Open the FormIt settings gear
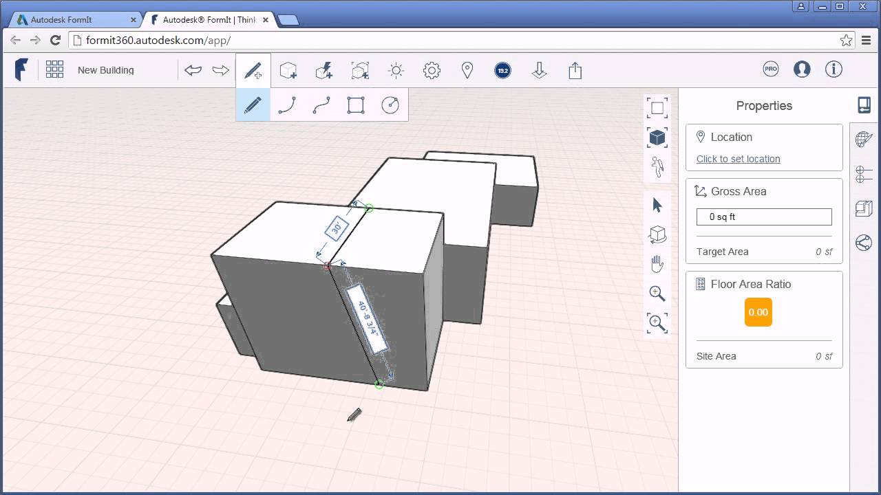Image resolution: width=881 pixels, height=495 pixels. tap(432, 70)
